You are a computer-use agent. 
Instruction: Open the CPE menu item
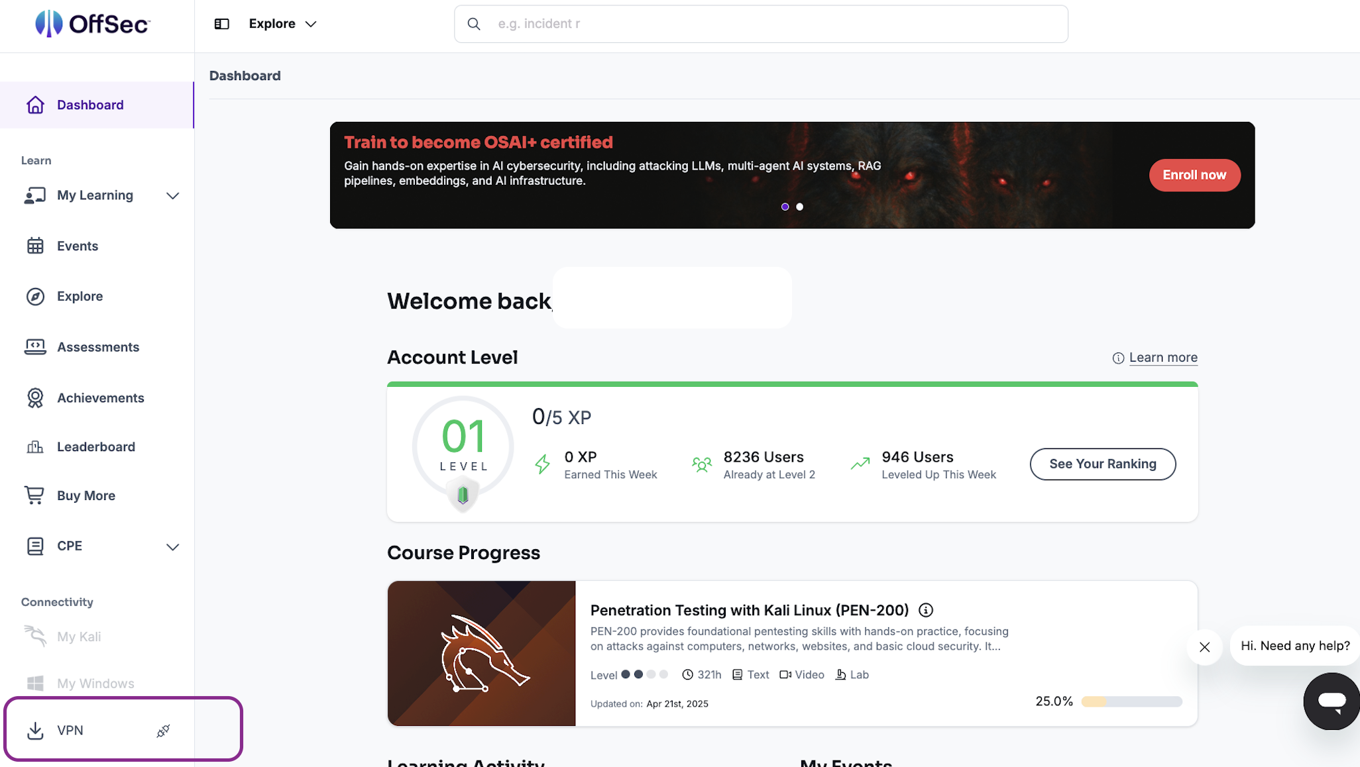pyautogui.click(x=70, y=546)
